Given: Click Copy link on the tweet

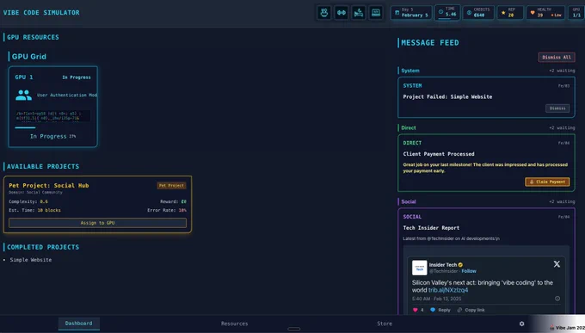Looking at the screenshot, I should (471, 310).
